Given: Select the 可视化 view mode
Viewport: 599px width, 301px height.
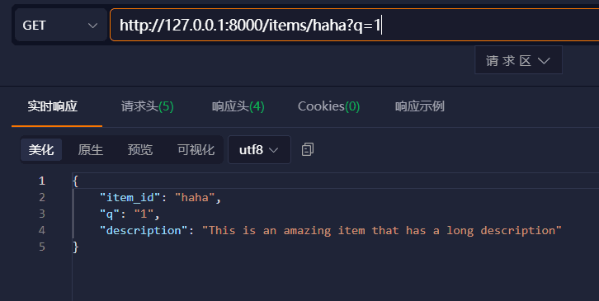Looking at the screenshot, I should click(x=196, y=150).
